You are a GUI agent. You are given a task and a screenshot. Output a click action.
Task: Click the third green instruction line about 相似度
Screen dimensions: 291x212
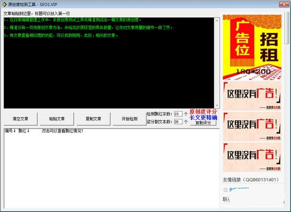point(61,35)
